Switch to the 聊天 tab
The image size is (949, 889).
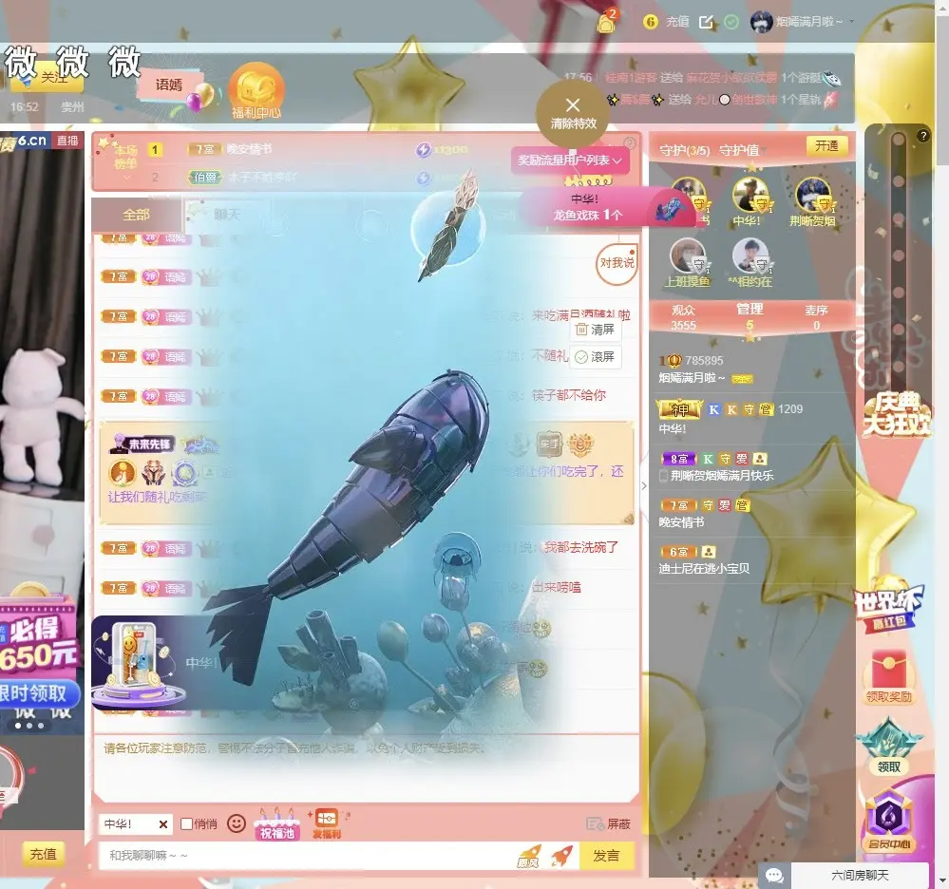point(228,215)
